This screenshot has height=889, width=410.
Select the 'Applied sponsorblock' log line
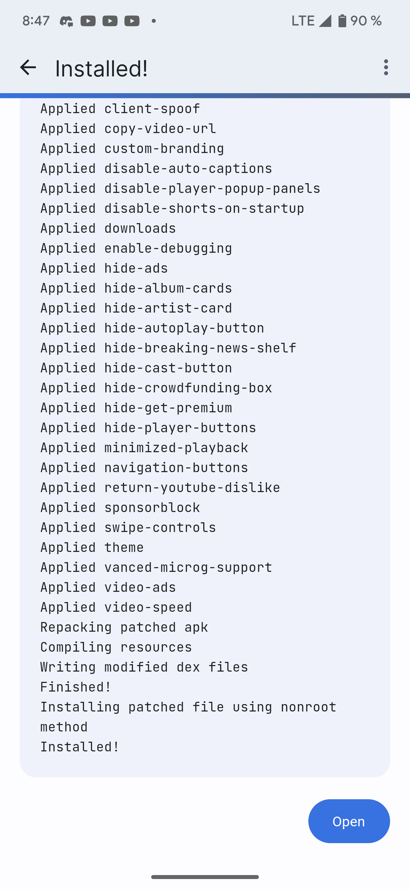pyautogui.click(x=120, y=507)
